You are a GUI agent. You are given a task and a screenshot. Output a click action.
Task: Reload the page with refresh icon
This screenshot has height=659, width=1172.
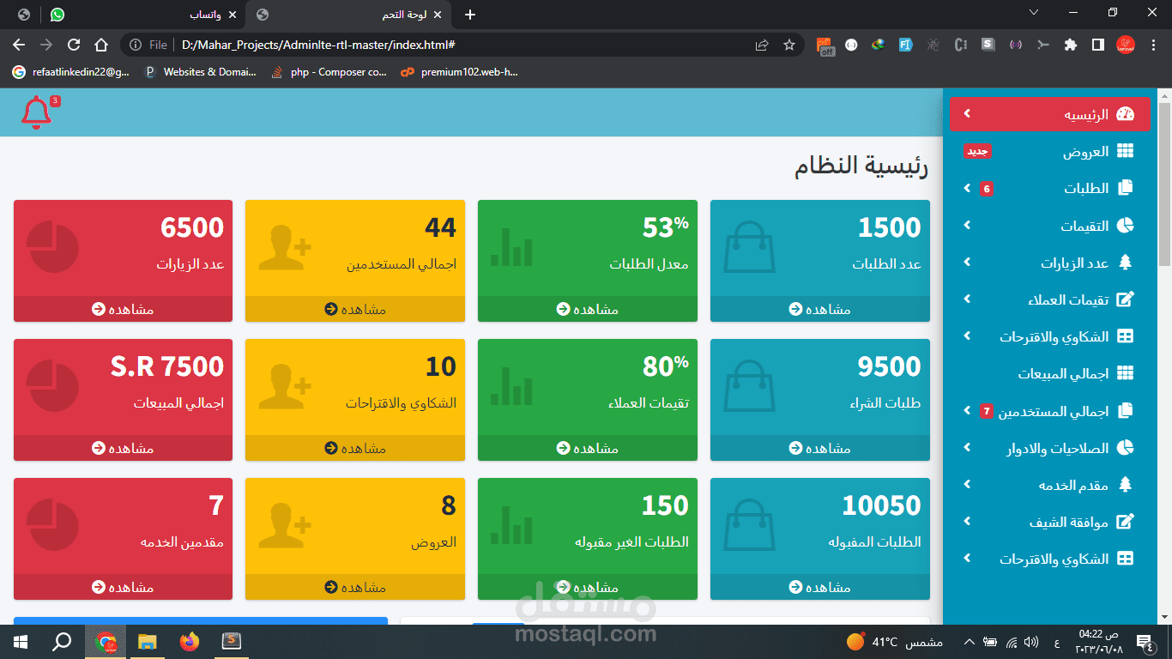pyautogui.click(x=74, y=45)
